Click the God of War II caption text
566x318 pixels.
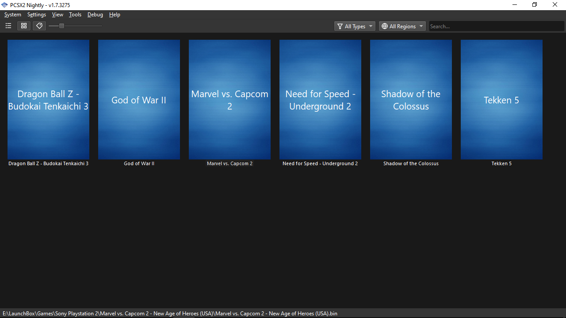click(x=139, y=163)
